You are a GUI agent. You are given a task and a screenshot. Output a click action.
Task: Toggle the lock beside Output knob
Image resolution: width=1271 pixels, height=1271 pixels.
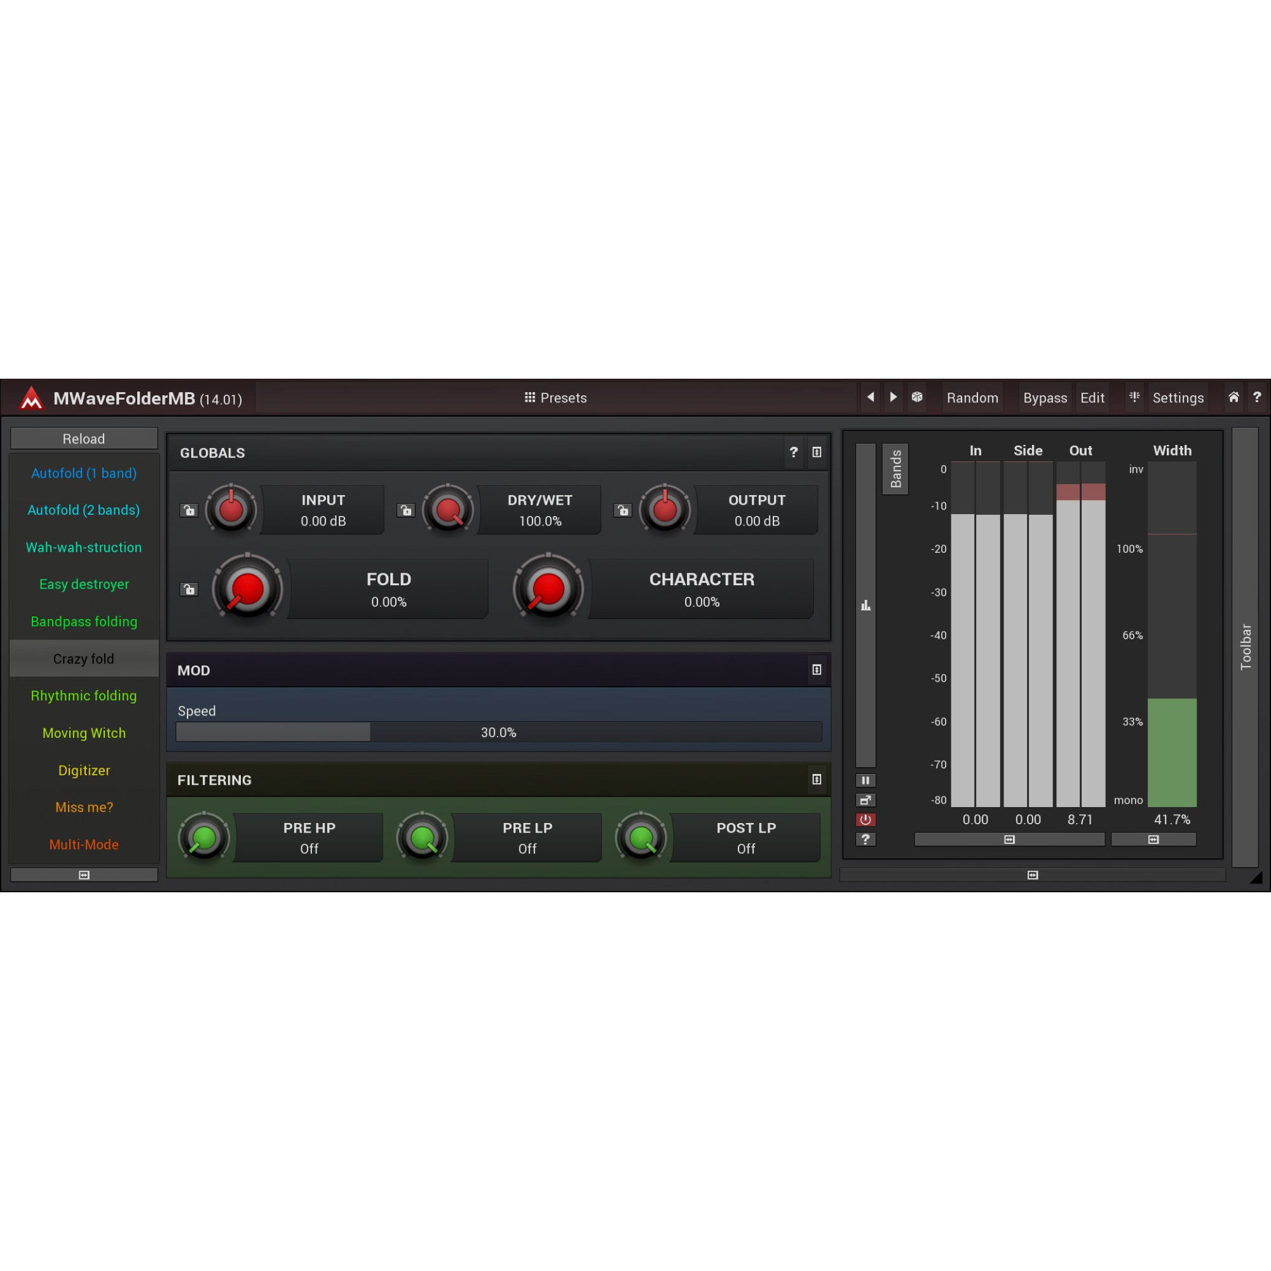click(622, 510)
